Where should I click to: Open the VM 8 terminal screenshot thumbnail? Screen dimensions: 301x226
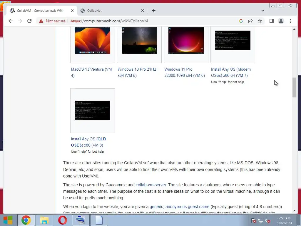[x=93, y=111]
